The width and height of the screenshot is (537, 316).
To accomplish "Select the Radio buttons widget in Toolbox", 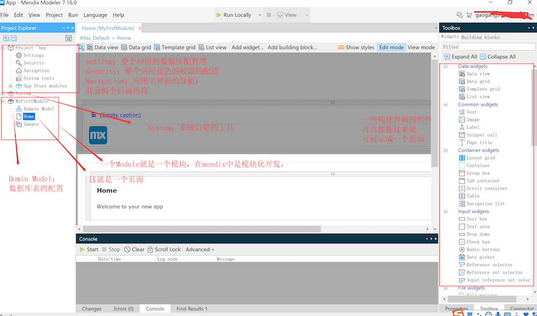I will [479, 249].
